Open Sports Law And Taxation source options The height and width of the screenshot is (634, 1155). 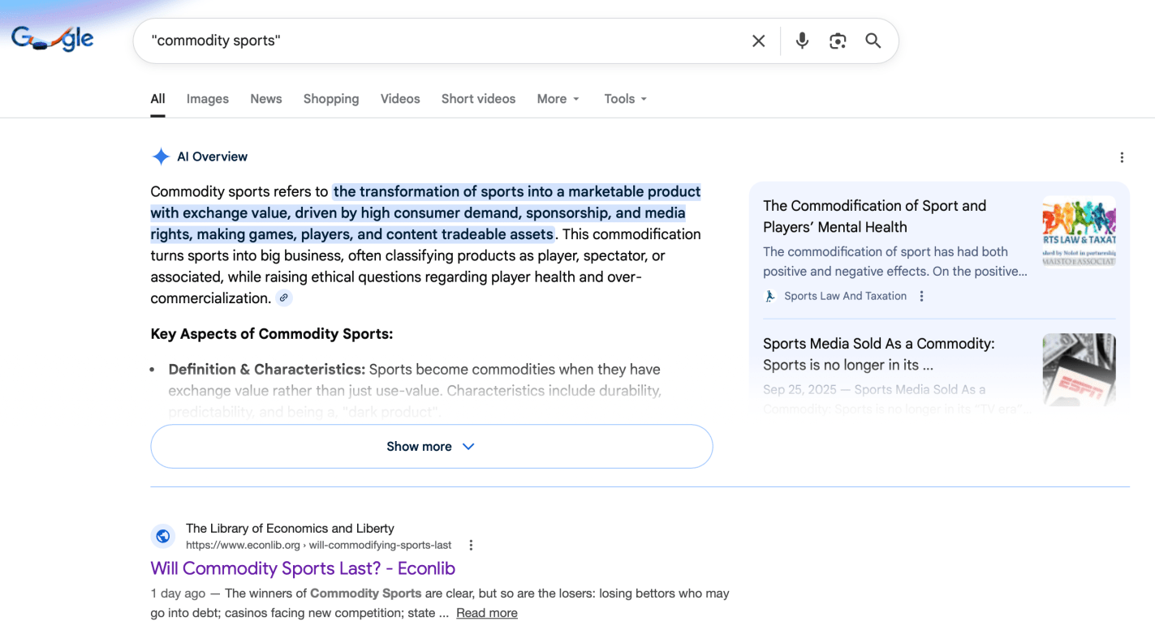[921, 297]
